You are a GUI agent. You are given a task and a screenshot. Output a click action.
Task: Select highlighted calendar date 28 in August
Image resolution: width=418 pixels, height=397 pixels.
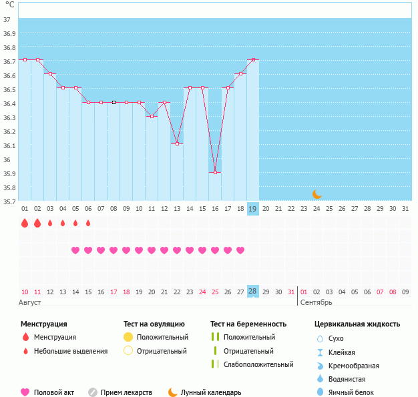point(252,292)
